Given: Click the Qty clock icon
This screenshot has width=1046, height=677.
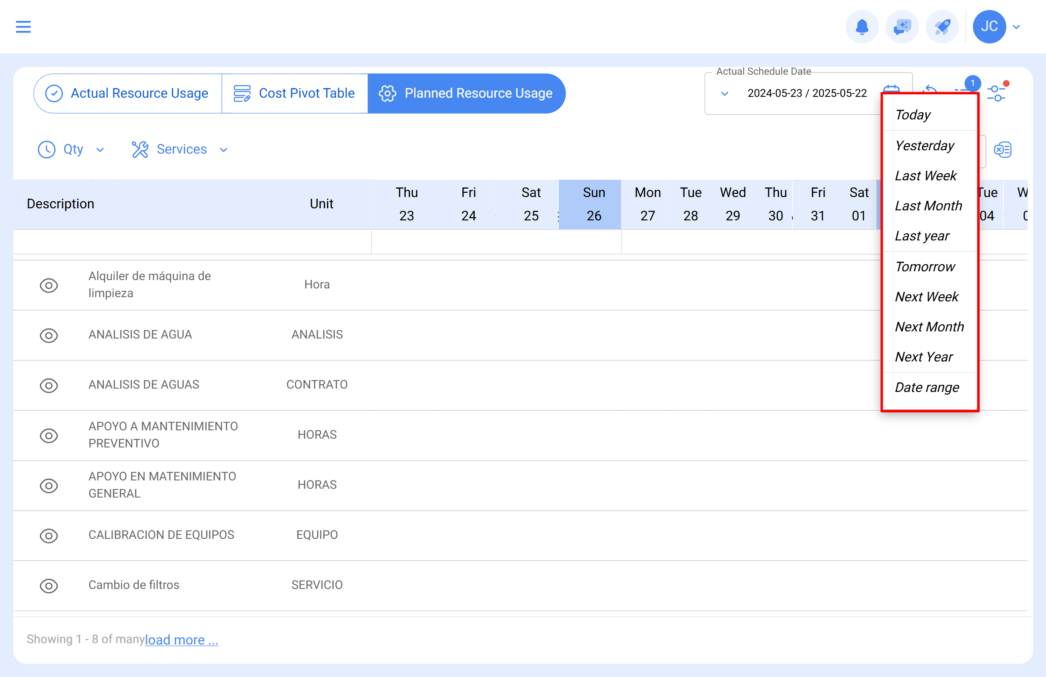Looking at the screenshot, I should (x=47, y=149).
